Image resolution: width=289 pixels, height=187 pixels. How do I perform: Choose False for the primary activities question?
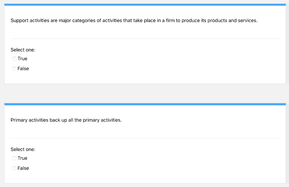[14, 168]
